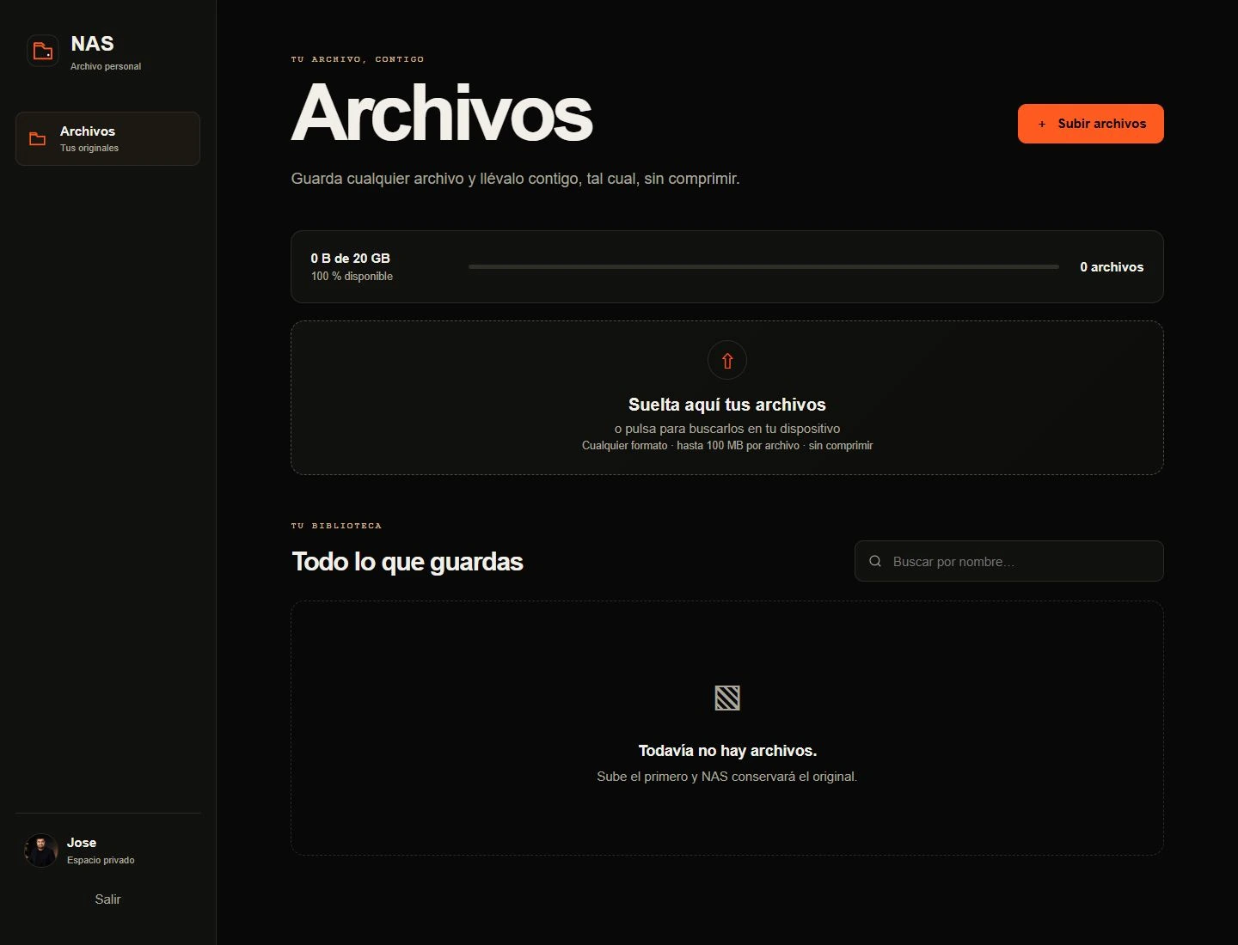Image resolution: width=1238 pixels, height=945 pixels.
Task: Click the 'Suelta aquí tus archivos' heading
Action: (x=727, y=405)
